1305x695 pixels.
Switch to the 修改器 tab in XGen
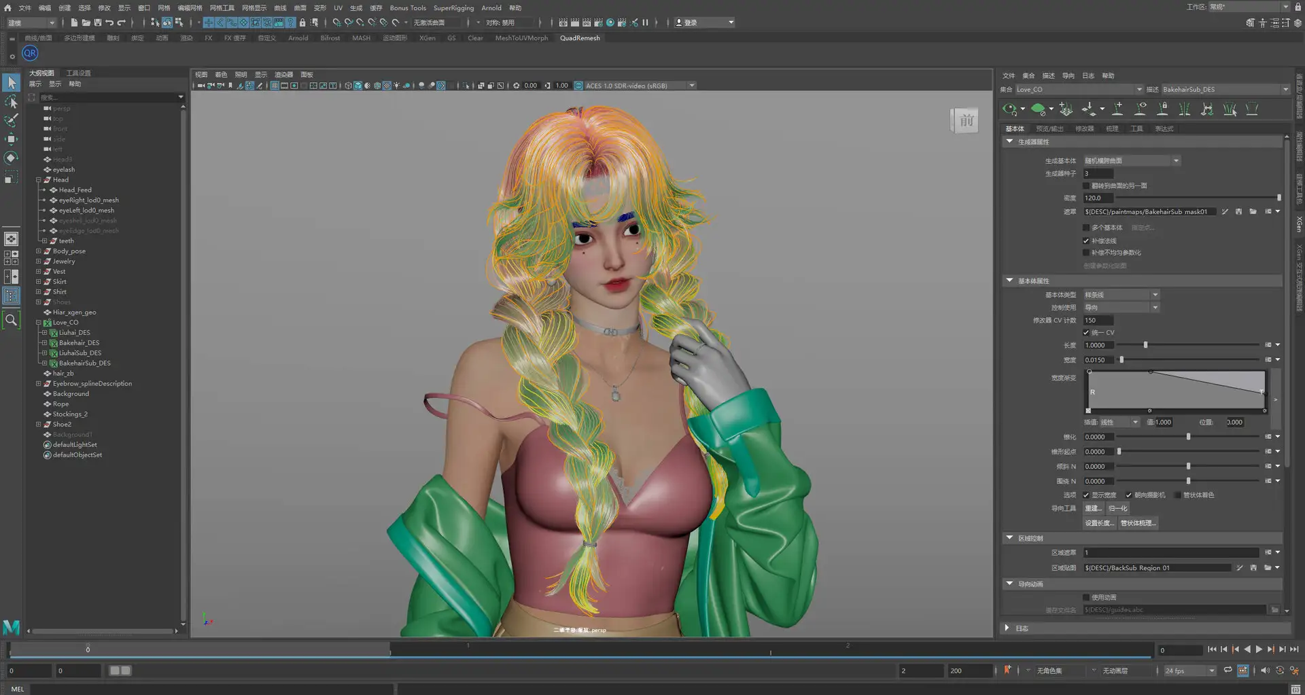pos(1084,128)
